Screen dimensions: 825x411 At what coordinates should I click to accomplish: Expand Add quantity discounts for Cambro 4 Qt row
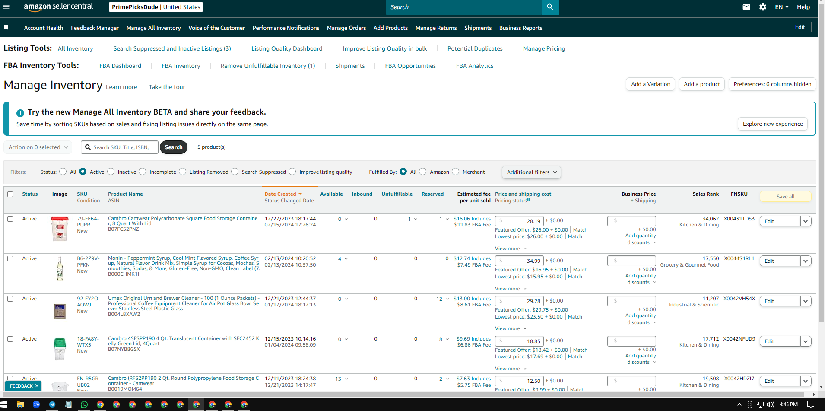(641, 359)
